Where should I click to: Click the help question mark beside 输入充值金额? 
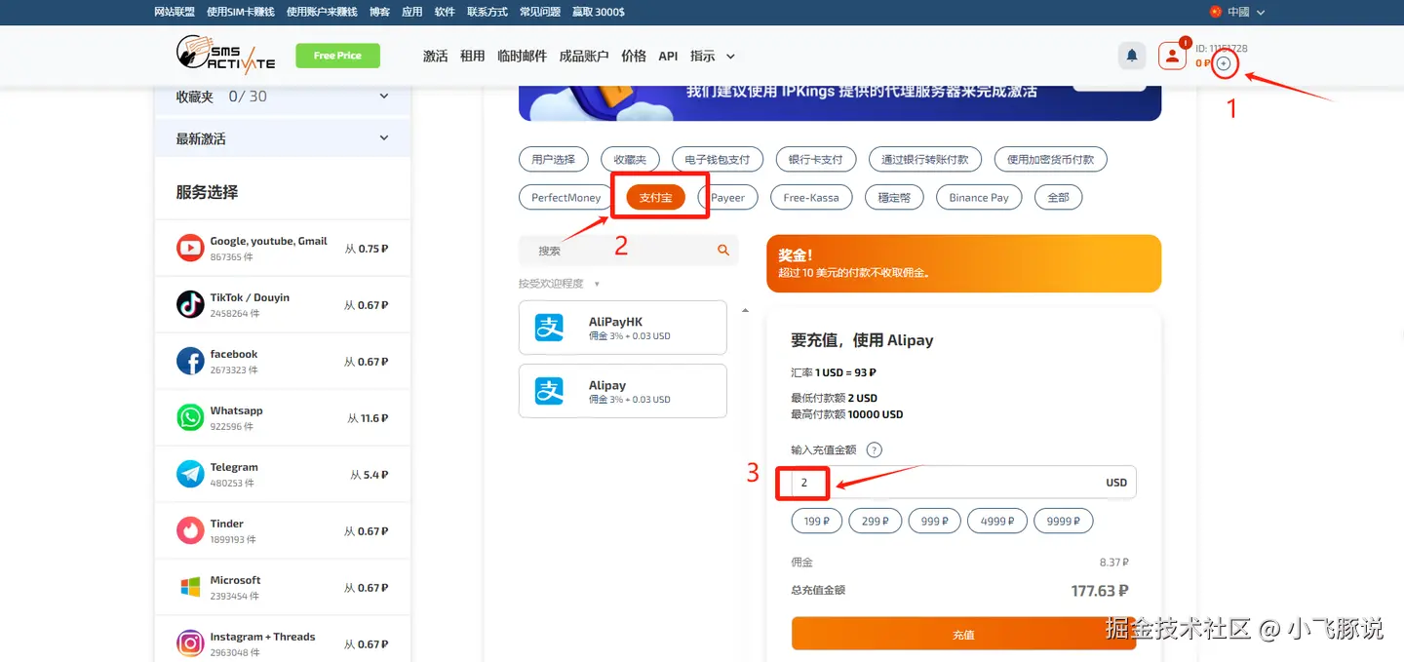click(x=875, y=449)
